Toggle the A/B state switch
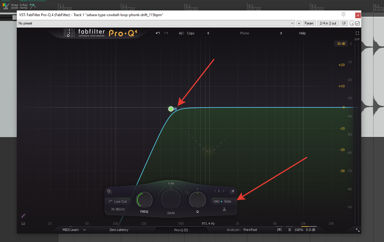The width and height of the screenshot is (384, 242). [x=182, y=33]
